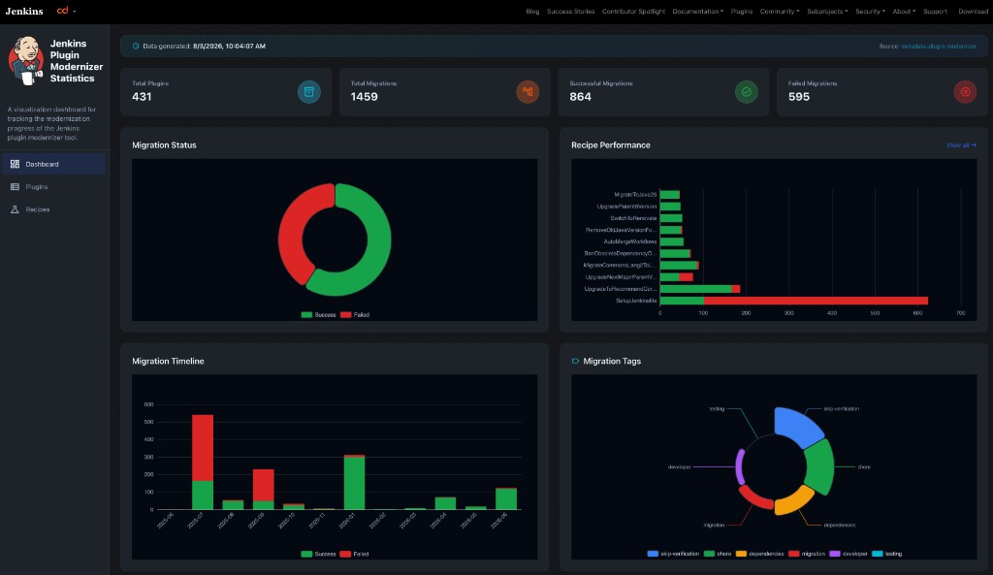
Task: Expand the Documentation dropdown menu
Action: [698, 12]
